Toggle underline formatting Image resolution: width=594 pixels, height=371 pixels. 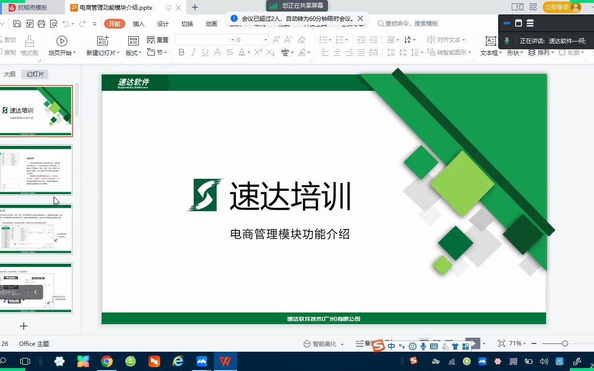(x=206, y=53)
